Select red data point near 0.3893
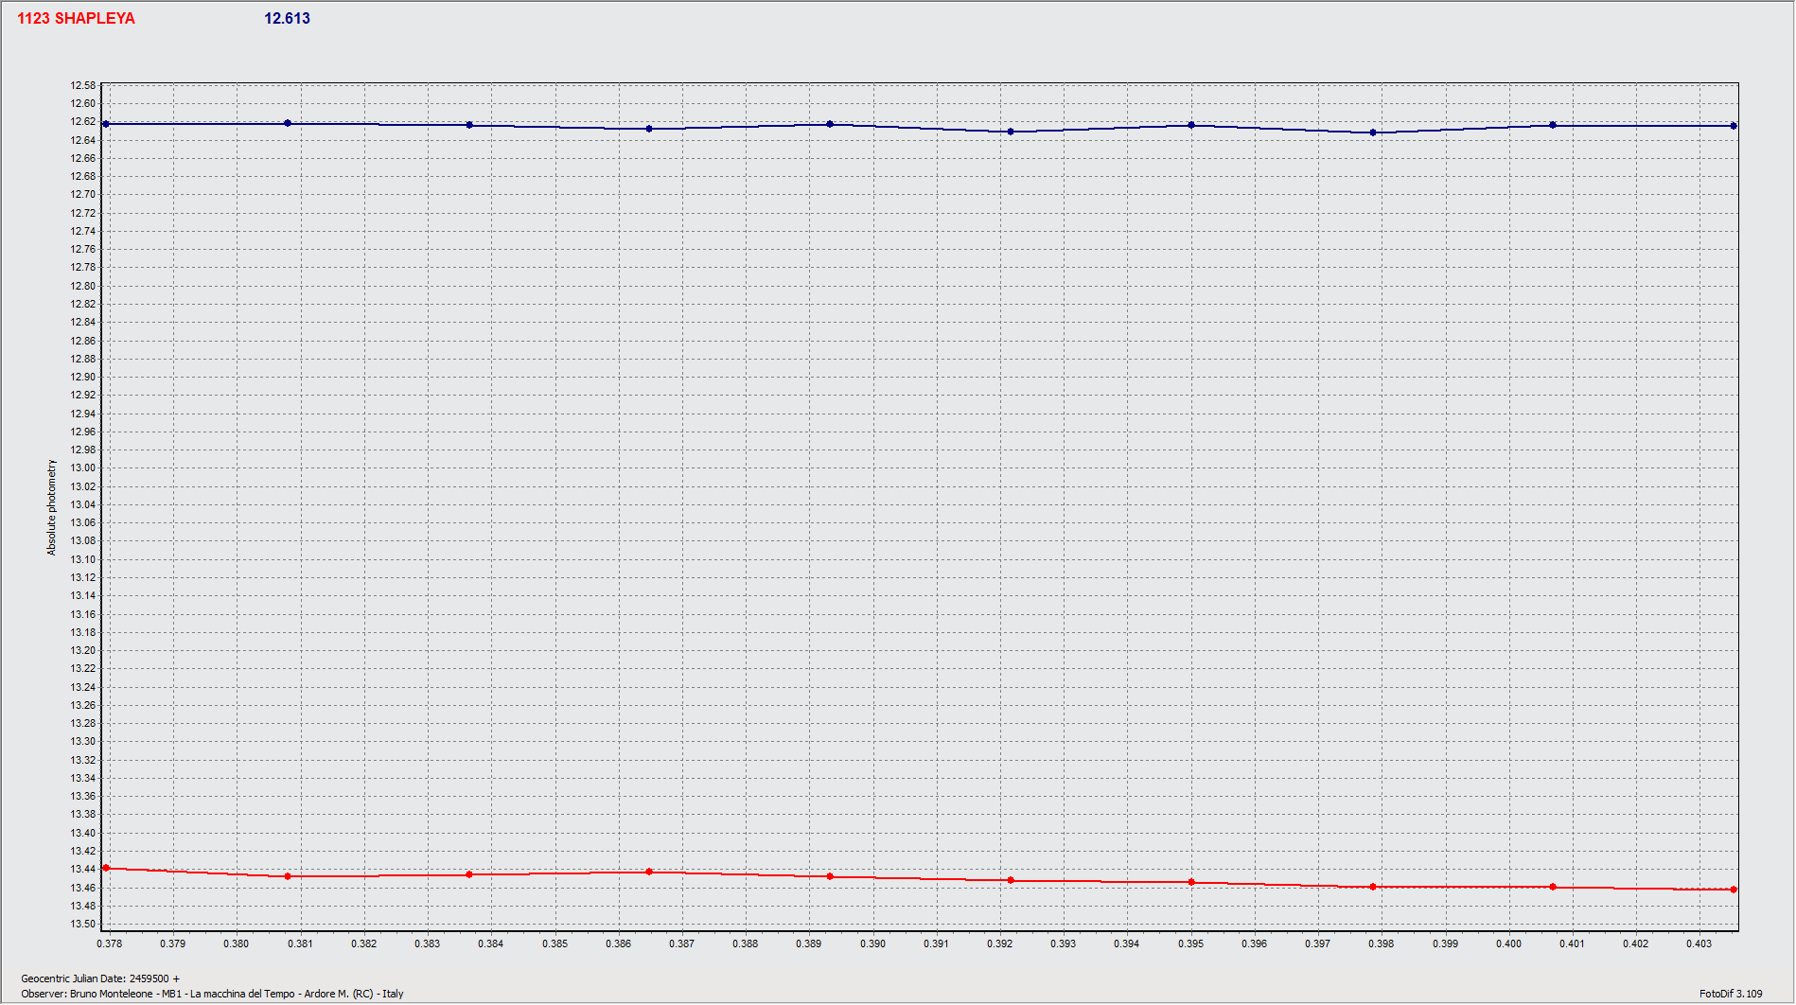 pyautogui.click(x=830, y=876)
